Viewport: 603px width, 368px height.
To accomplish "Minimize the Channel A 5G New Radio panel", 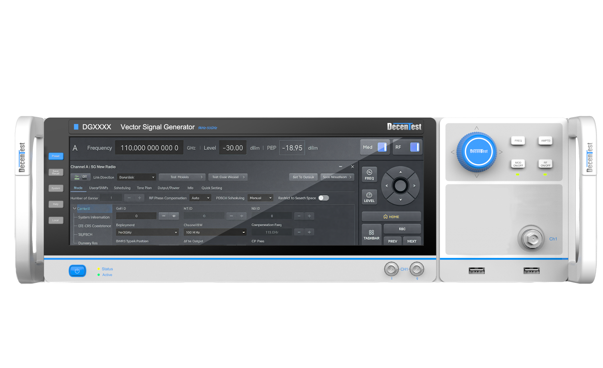I will [x=340, y=167].
